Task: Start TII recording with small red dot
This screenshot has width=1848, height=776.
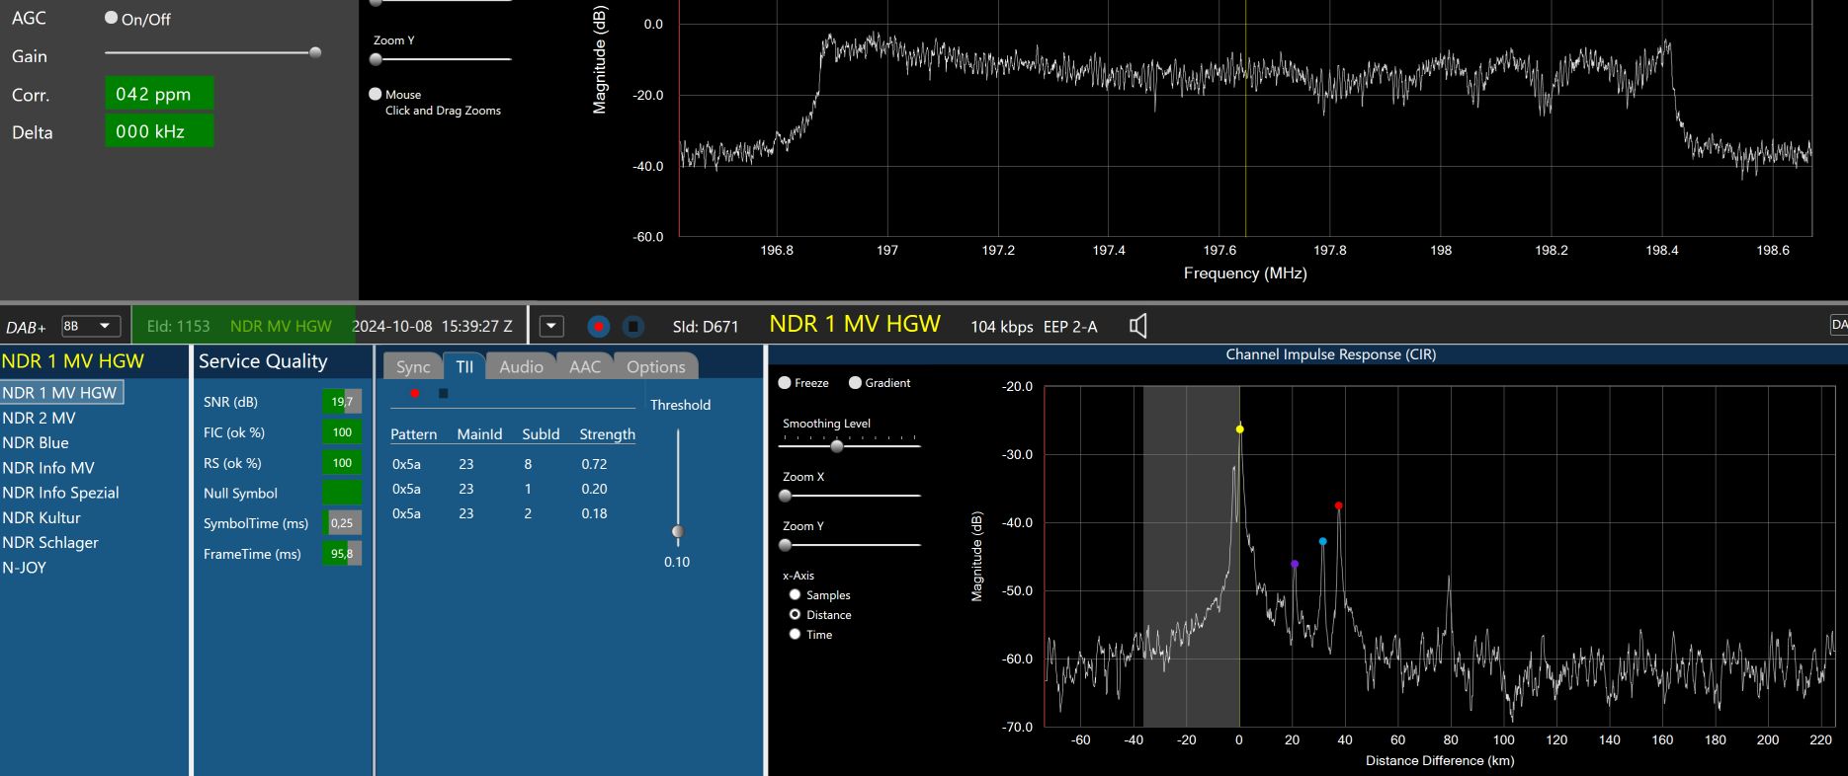Action: (x=414, y=393)
